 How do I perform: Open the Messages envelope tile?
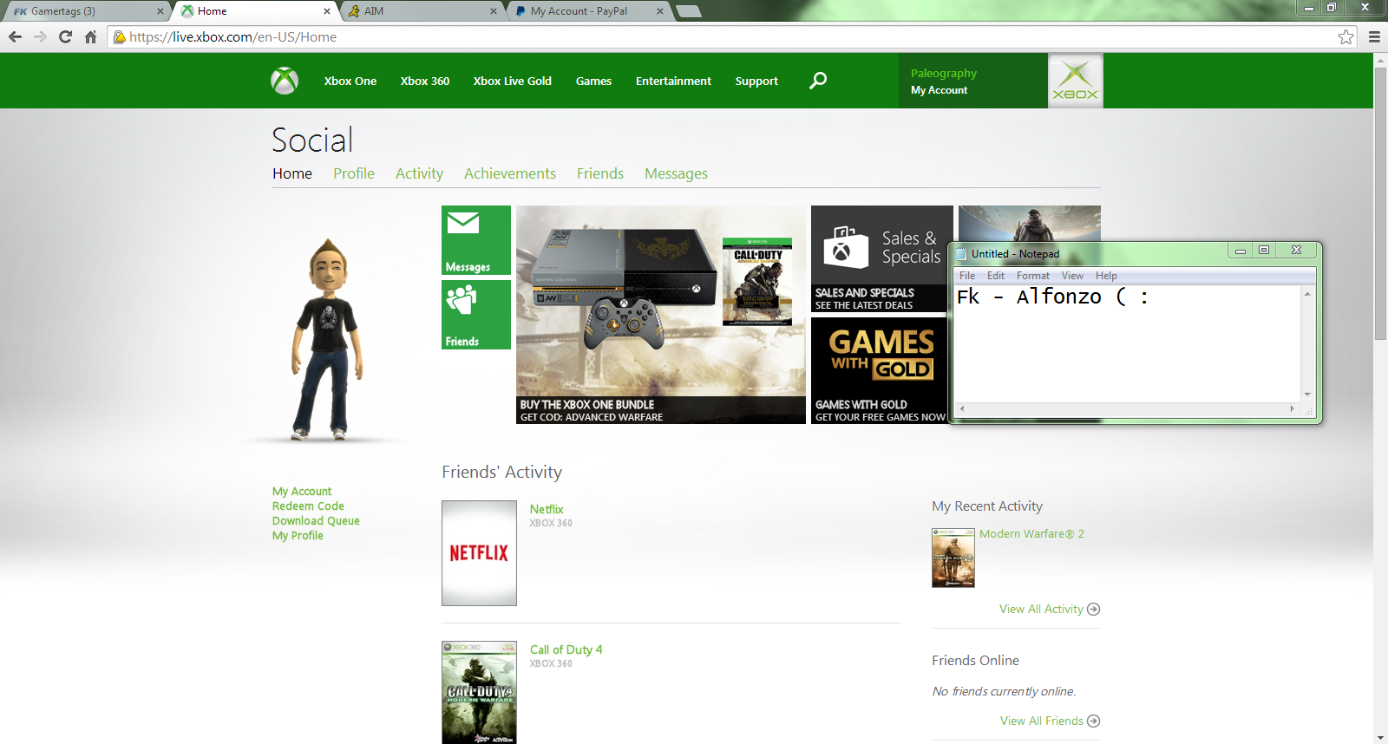(x=476, y=240)
